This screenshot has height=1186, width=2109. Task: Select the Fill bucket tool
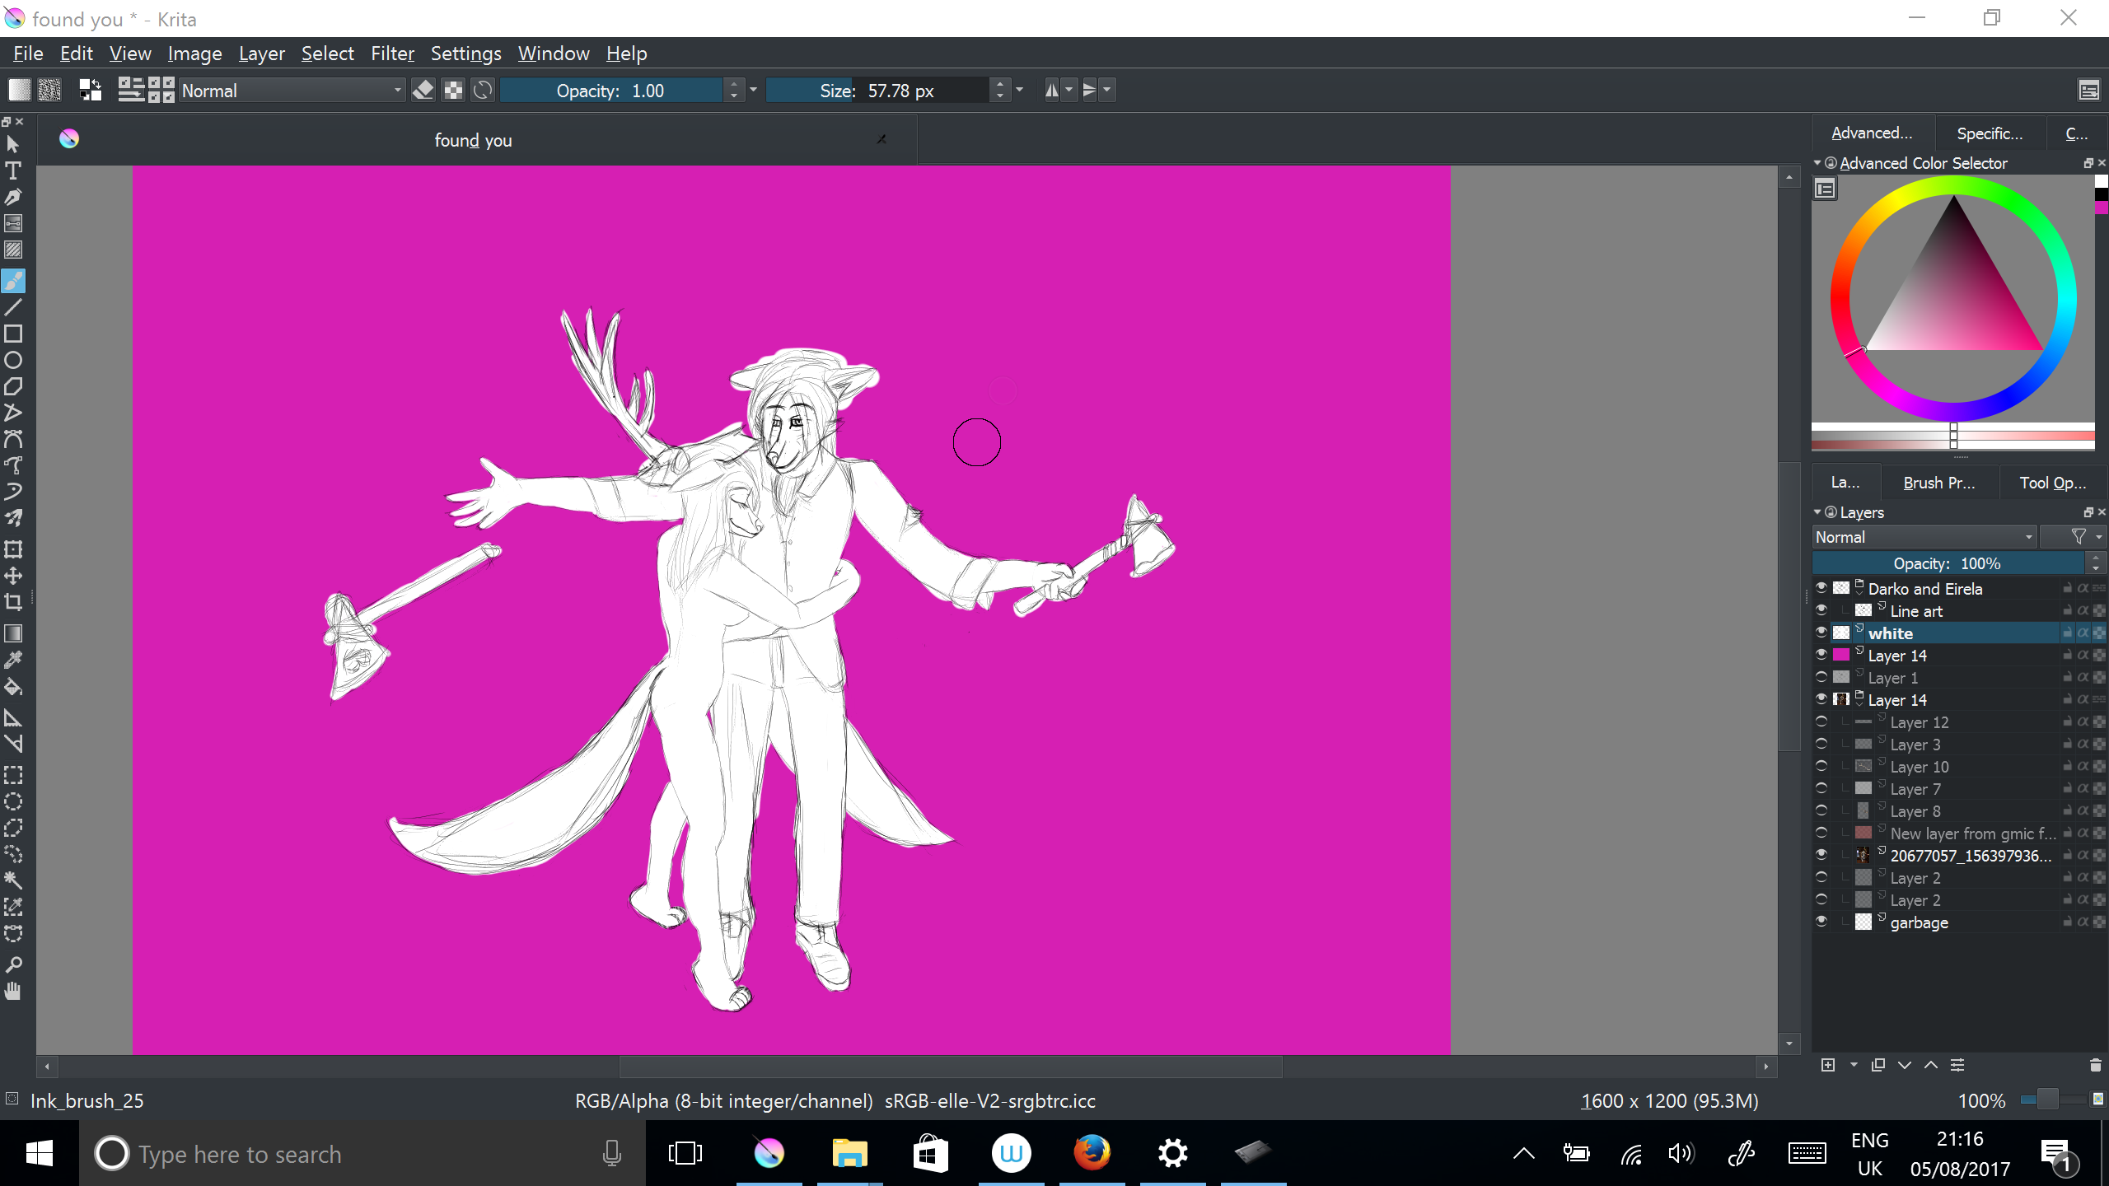(x=13, y=687)
